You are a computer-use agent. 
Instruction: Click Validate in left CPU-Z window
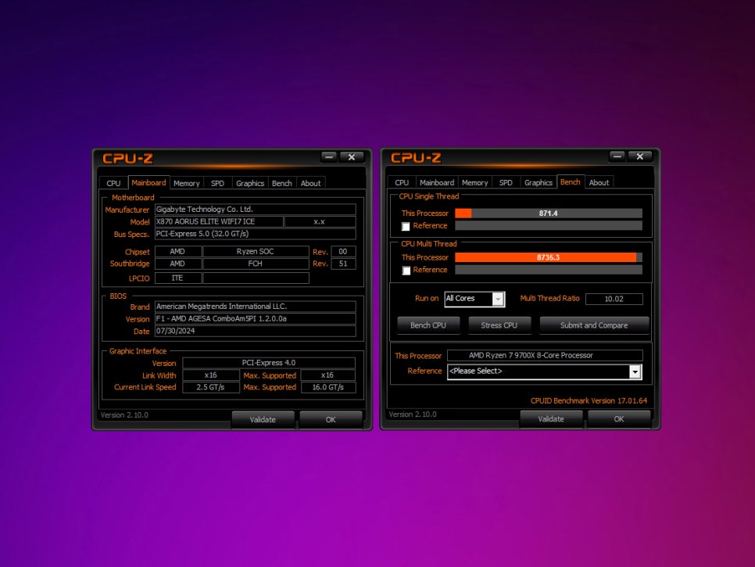click(x=263, y=420)
